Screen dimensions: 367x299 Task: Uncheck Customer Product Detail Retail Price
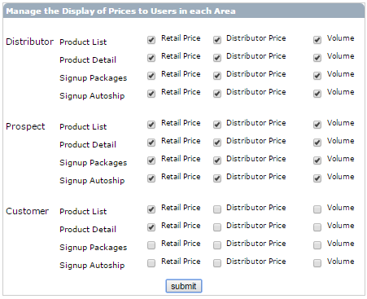click(151, 227)
